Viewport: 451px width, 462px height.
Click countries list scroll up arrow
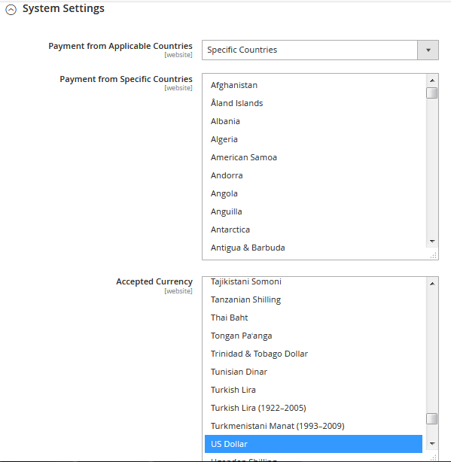point(432,81)
